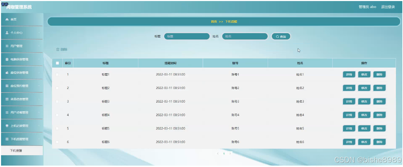403x167 pixels.
Task: Click 退出登录 to log out
Action: pyautogui.click(x=388, y=7)
